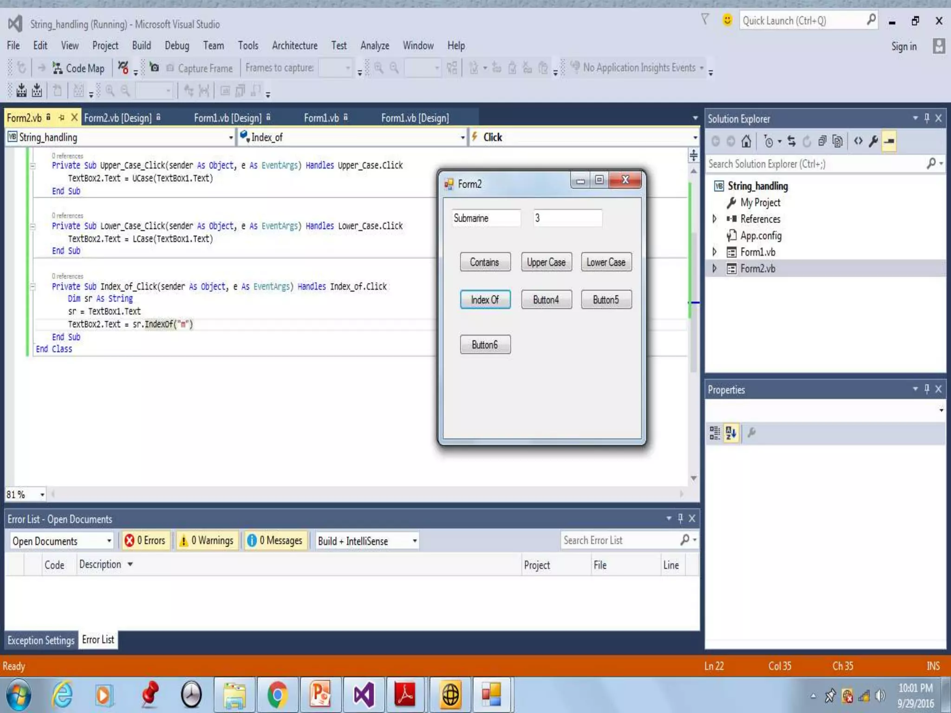Open Properties wrench icon in Solution Explorer
This screenshot has height=713, width=951.
click(x=873, y=141)
